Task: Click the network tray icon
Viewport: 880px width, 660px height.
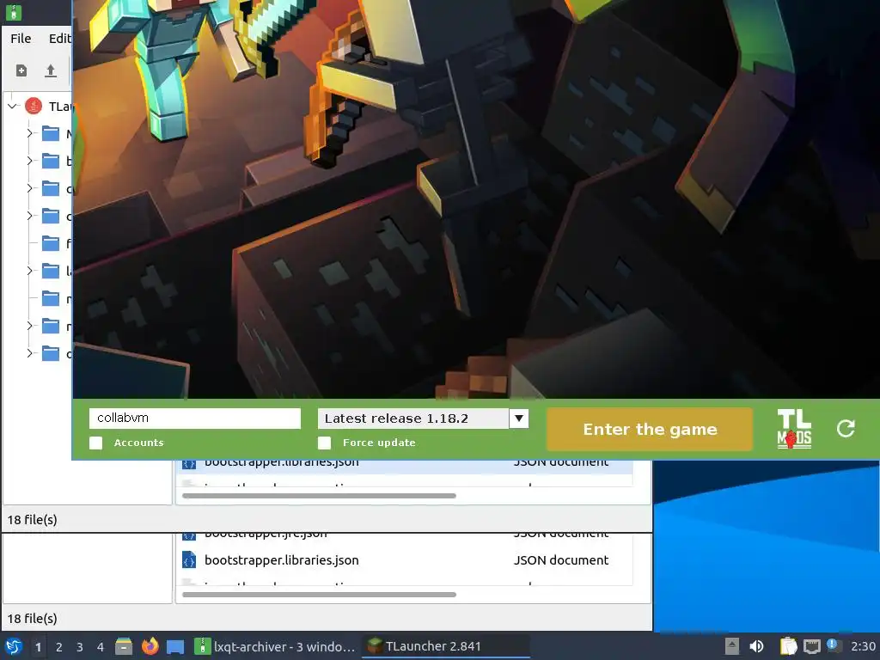Action: click(x=811, y=646)
